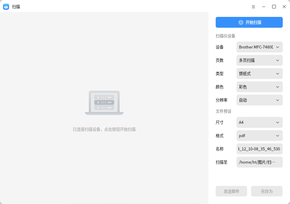Open the hamburger main menu
Image resolution: width=290 pixels, height=204 pixels.
coord(253,7)
